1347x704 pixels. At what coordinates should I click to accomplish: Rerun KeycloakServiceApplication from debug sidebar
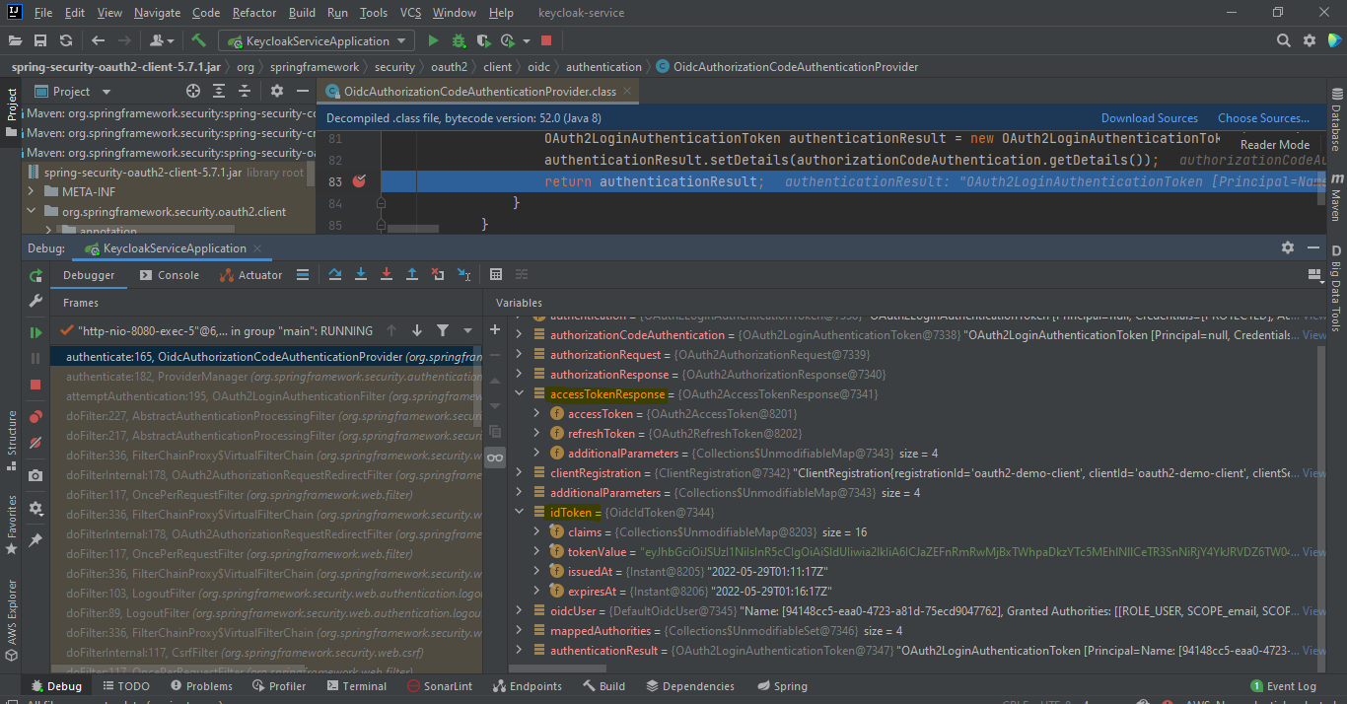coord(35,275)
